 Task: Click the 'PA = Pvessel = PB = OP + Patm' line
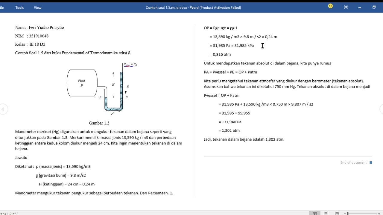click(x=230, y=72)
